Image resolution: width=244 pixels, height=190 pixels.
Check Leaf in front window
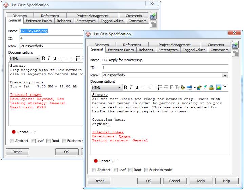point(116,170)
